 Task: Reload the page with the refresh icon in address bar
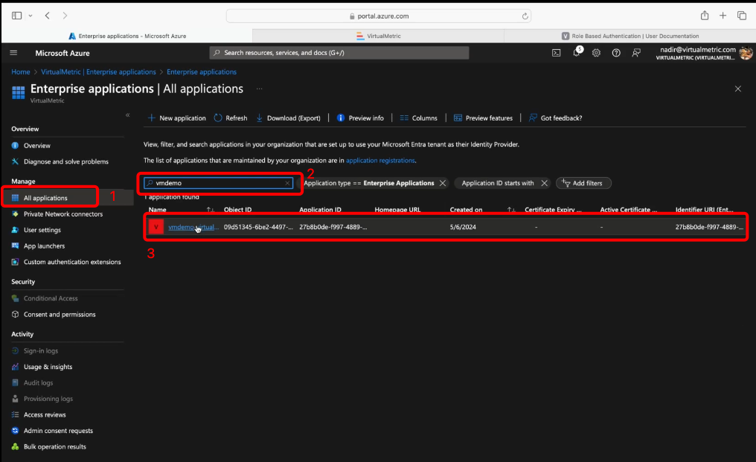point(525,16)
